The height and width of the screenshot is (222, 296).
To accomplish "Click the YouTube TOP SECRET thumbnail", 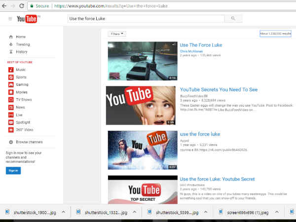I will point(143,190).
